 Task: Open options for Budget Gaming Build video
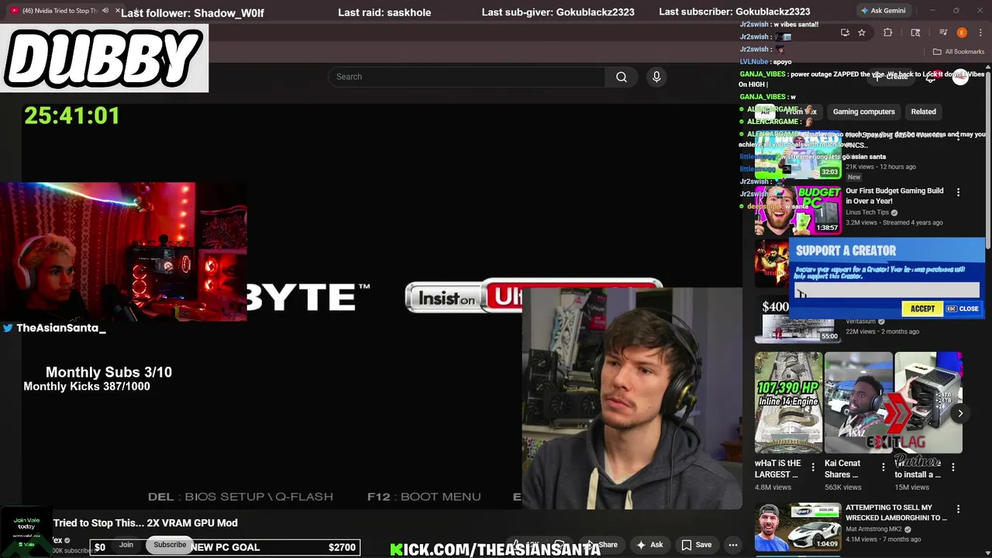(958, 192)
